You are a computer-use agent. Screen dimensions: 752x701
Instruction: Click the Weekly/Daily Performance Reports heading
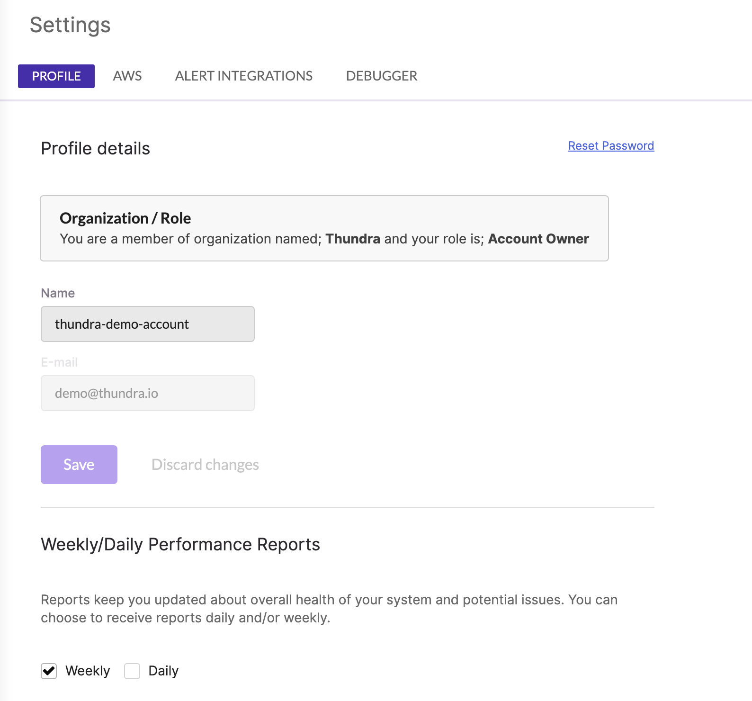[180, 544]
